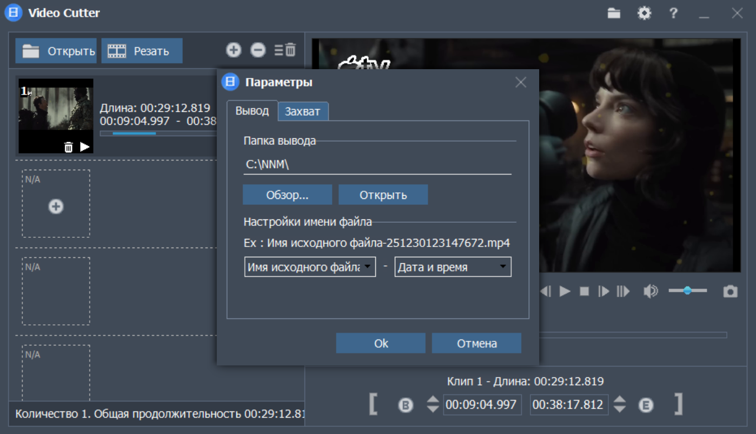
Task: Mute audio with the speaker icon
Action: click(x=651, y=291)
